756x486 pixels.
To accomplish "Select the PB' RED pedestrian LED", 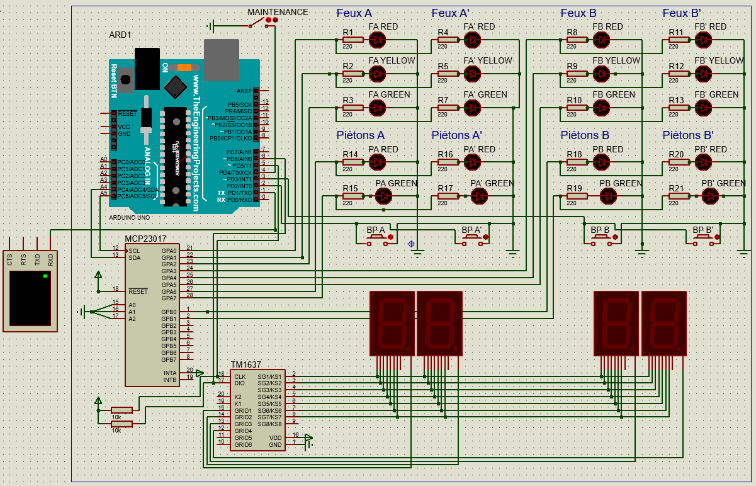I will point(703,162).
